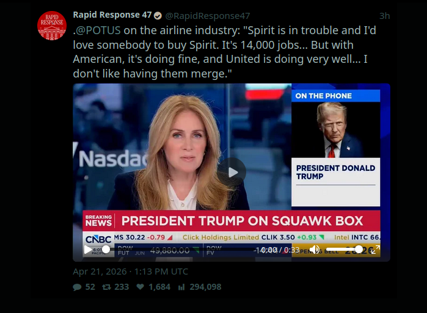Viewport: 427px width, 313px height.
Task: Open the @RapidResponse47 handle link
Action: pos(207,15)
